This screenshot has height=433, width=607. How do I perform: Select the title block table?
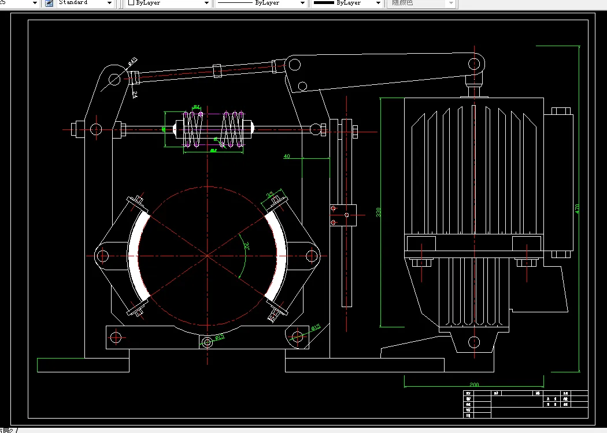525,404
